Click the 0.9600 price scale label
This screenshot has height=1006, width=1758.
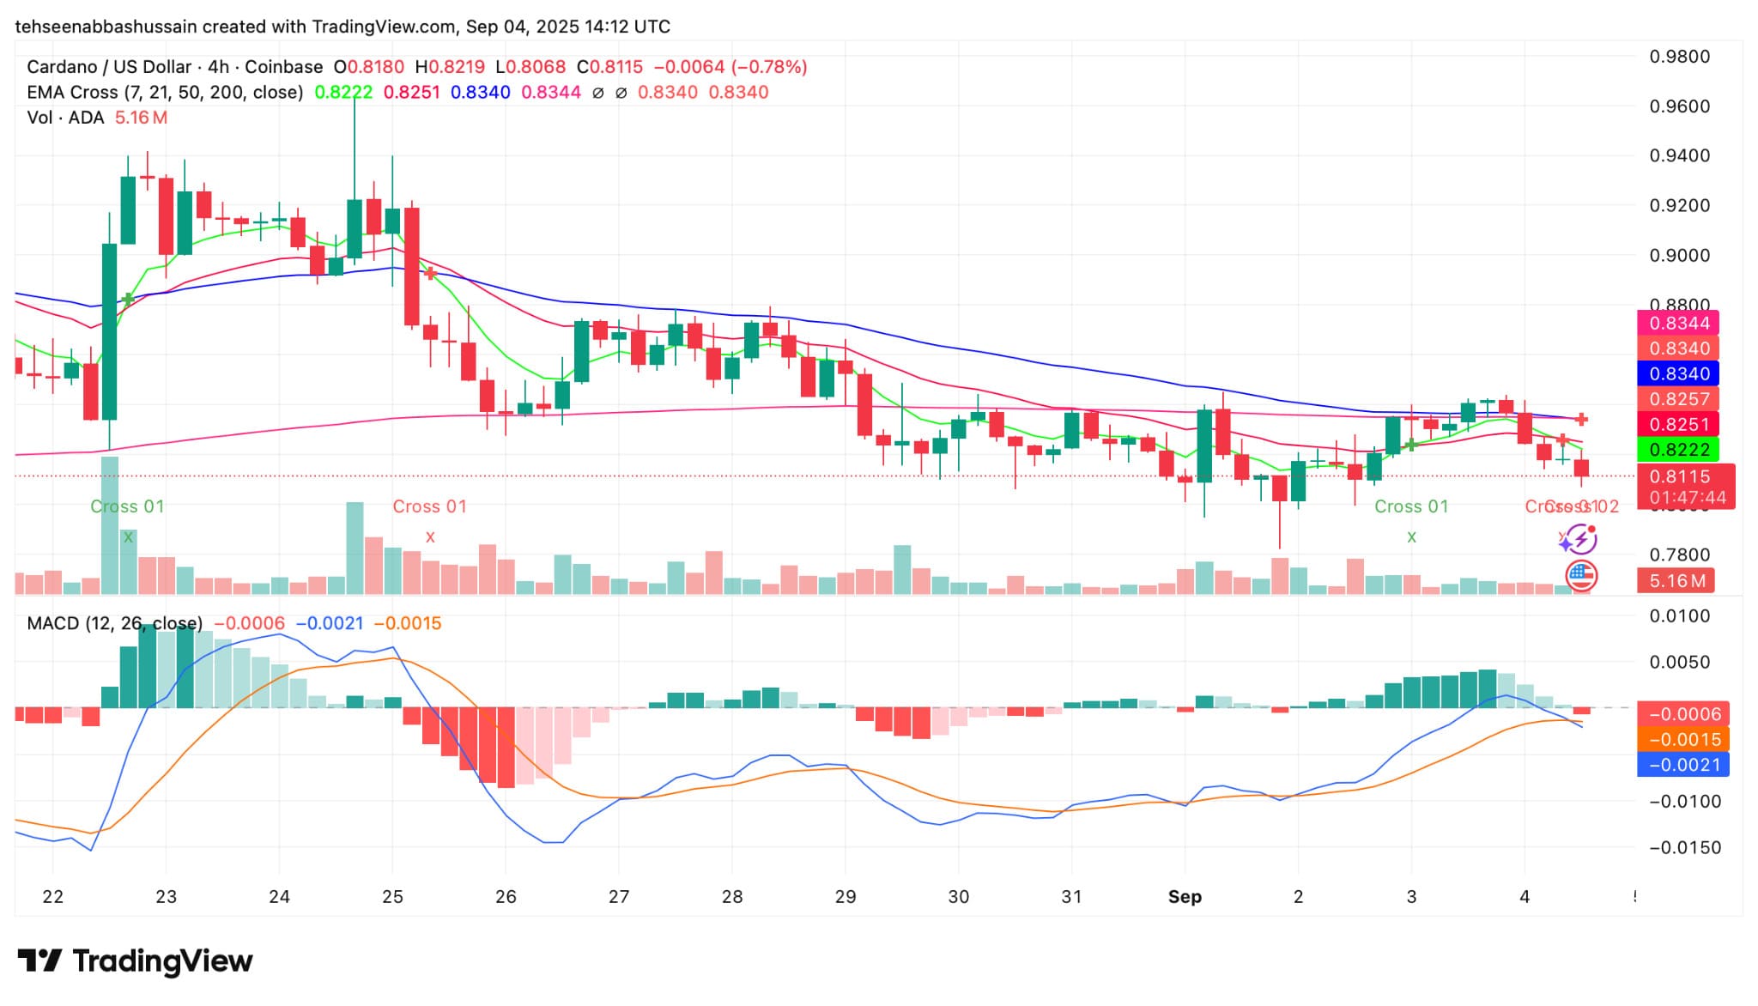[1680, 106]
